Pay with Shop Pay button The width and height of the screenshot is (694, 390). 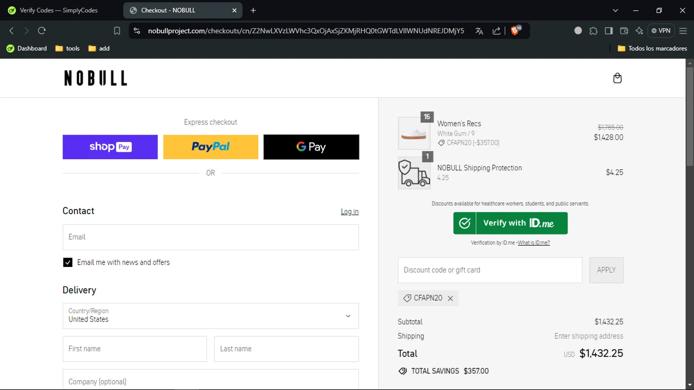[x=110, y=147]
